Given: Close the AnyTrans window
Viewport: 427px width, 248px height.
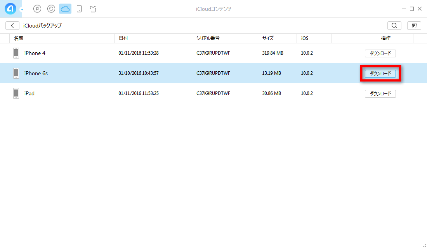Looking at the screenshot, I should 420,9.
